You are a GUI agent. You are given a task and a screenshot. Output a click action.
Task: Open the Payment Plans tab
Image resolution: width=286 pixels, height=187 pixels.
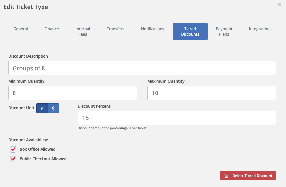[x=224, y=31]
